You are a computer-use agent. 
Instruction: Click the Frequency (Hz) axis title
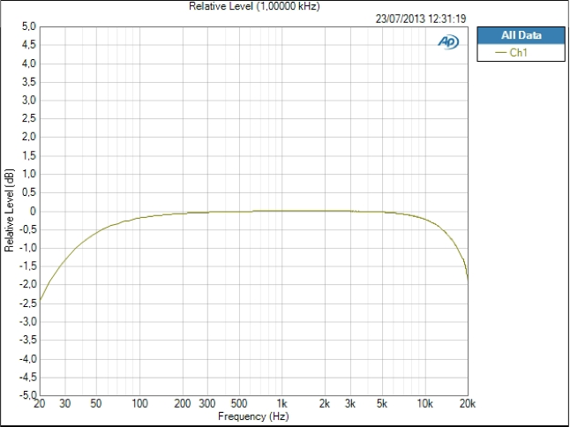[x=253, y=416]
